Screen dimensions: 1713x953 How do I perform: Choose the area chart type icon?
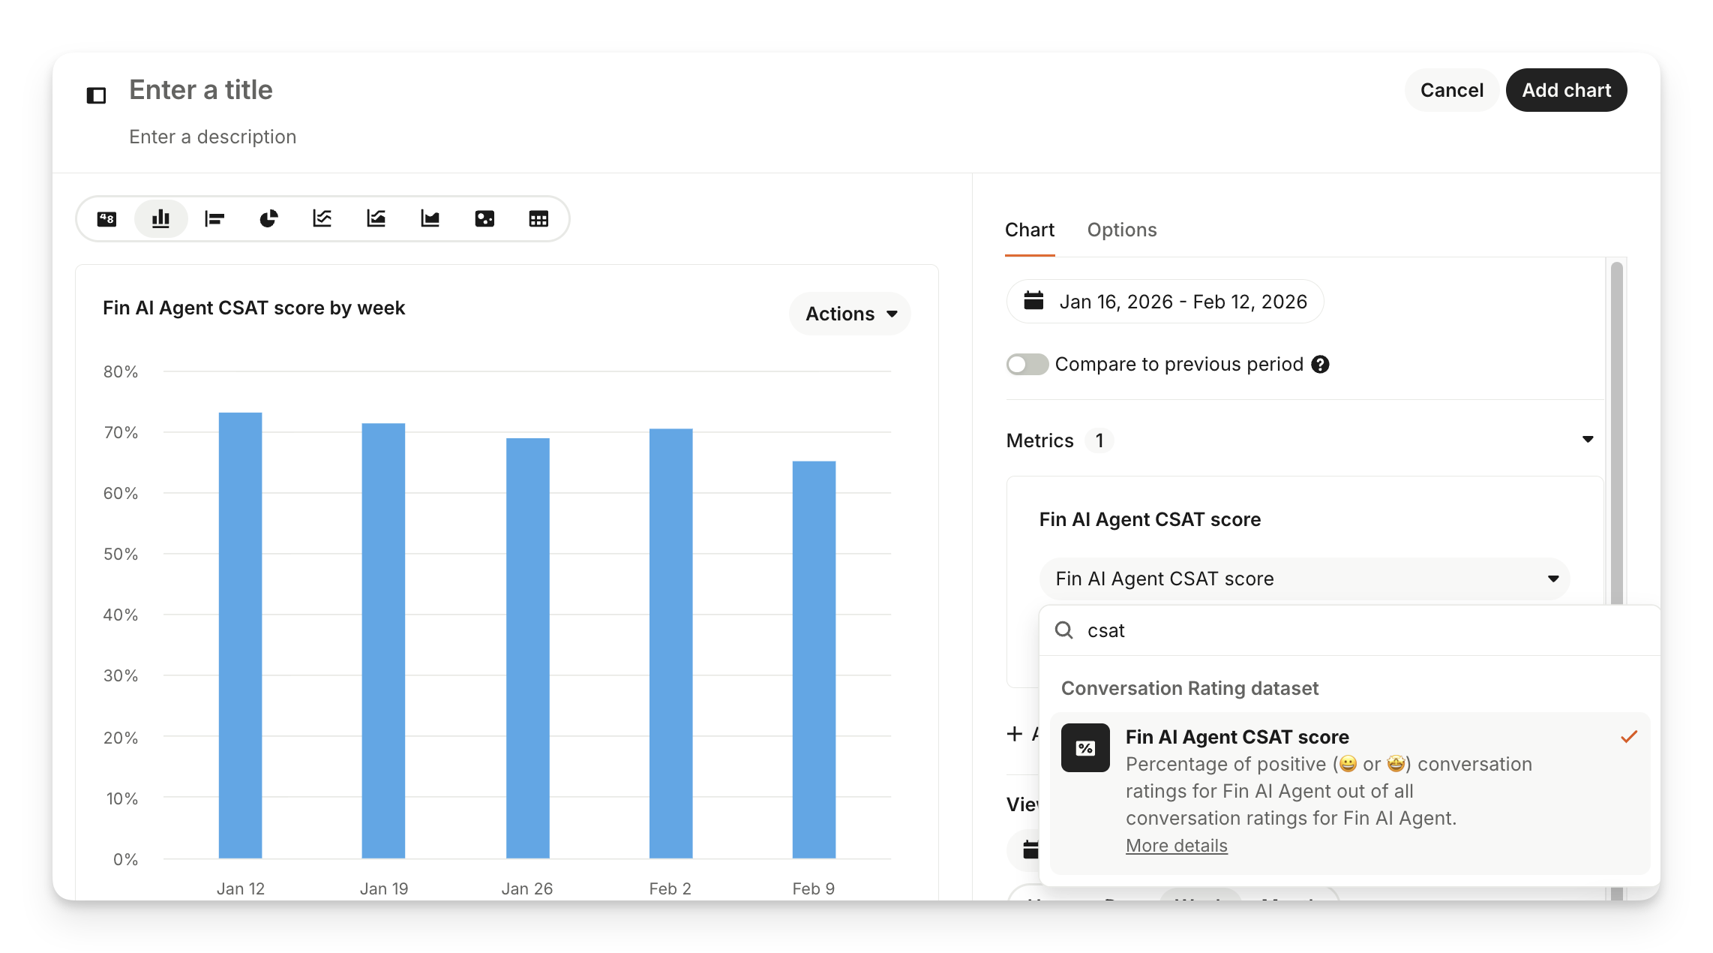[430, 219]
